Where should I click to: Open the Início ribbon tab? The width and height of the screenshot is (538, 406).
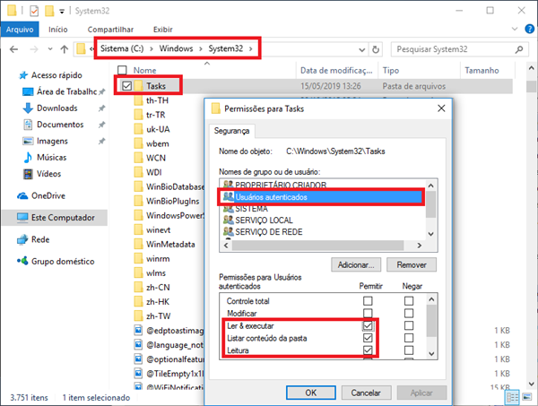point(58,30)
